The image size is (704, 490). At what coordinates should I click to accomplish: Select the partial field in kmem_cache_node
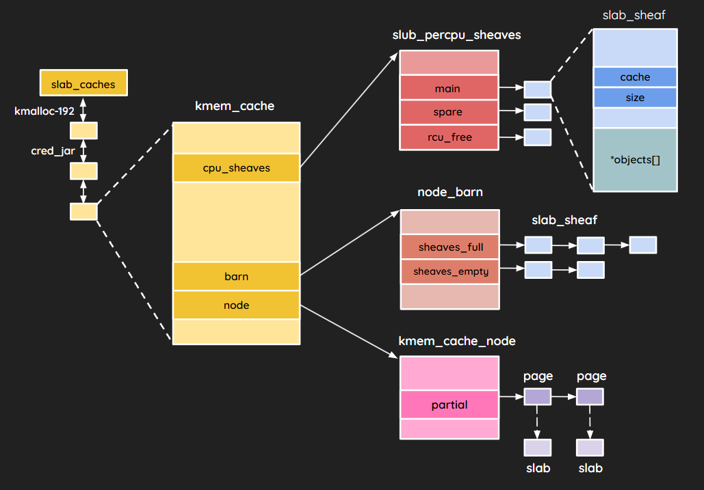[449, 405]
